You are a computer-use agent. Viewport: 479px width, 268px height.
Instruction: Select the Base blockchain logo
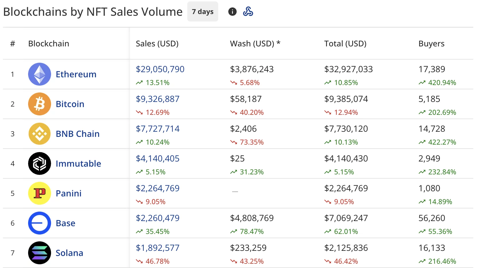click(x=39, y=223)
